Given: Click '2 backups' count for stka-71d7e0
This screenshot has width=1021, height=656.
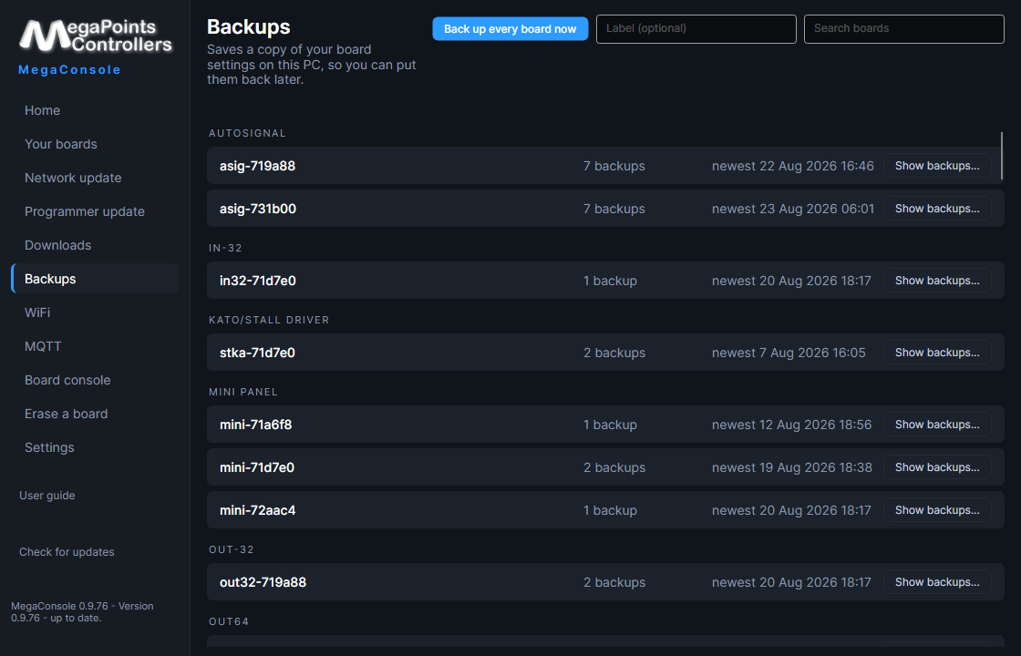Looking at the screenshot, I should pyautogui.click(x=614, y=353).
